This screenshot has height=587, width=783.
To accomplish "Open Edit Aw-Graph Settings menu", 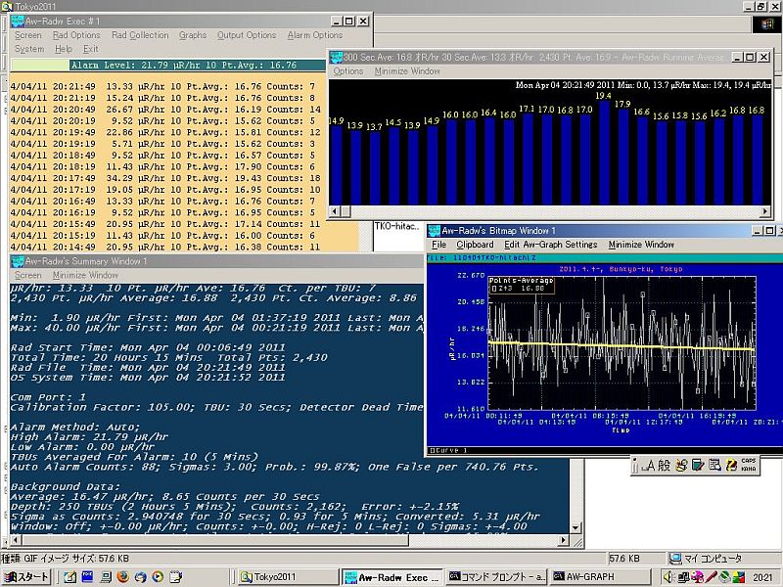I will [550, 245].
